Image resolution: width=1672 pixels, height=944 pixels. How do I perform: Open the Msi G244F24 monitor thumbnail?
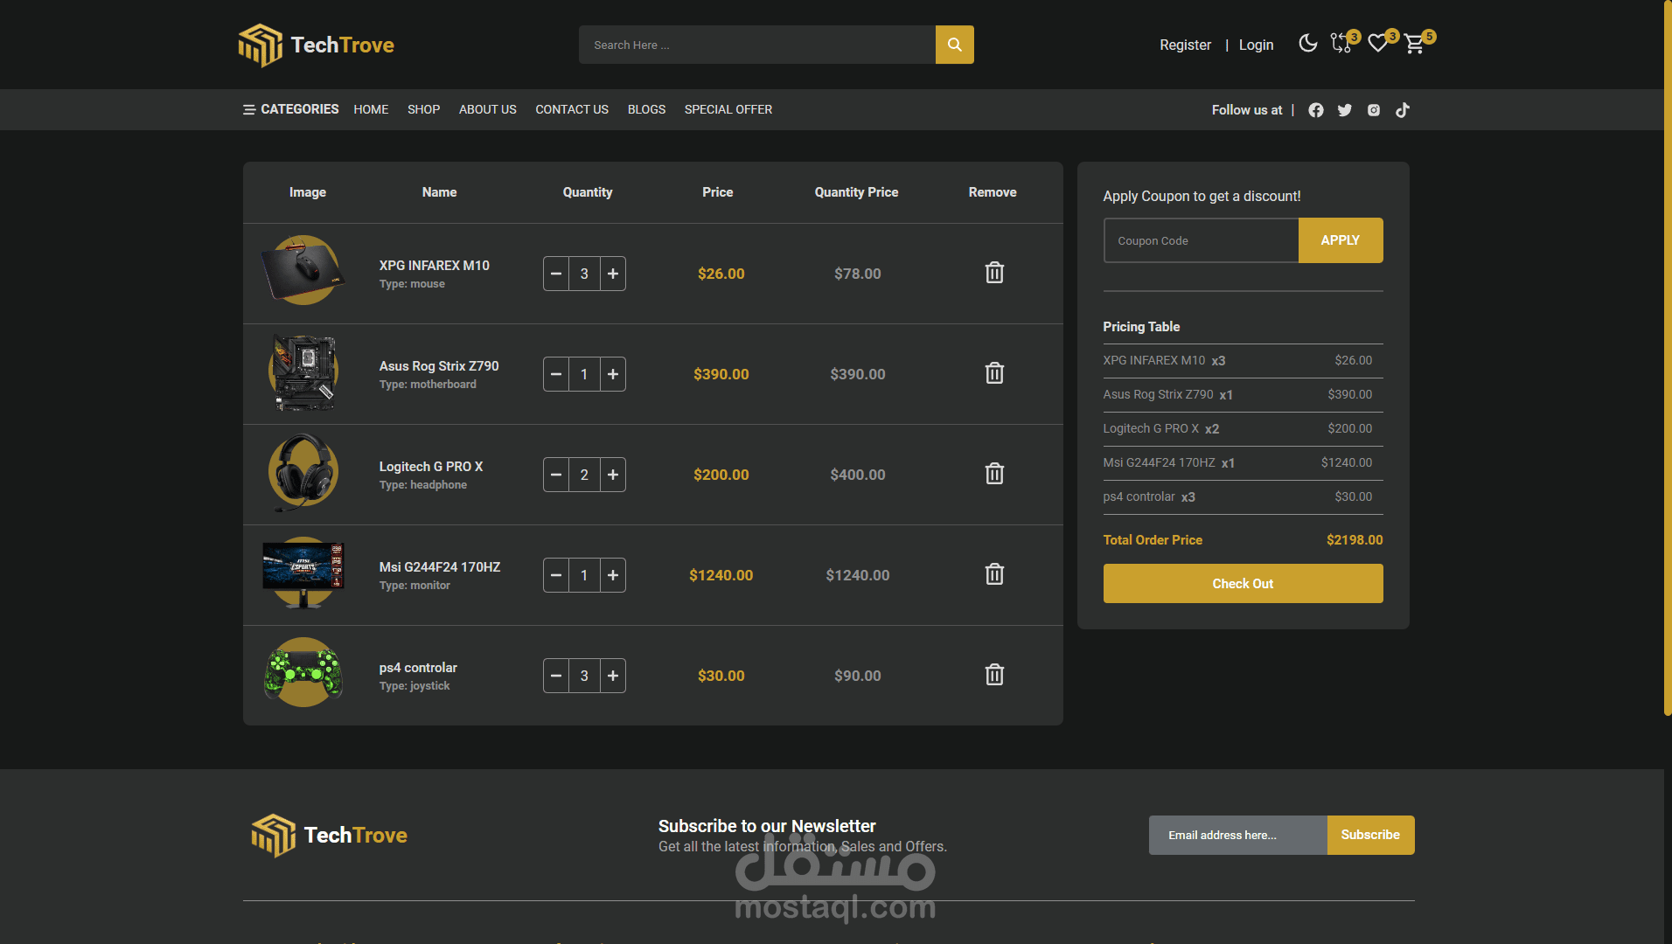point(303,573)
